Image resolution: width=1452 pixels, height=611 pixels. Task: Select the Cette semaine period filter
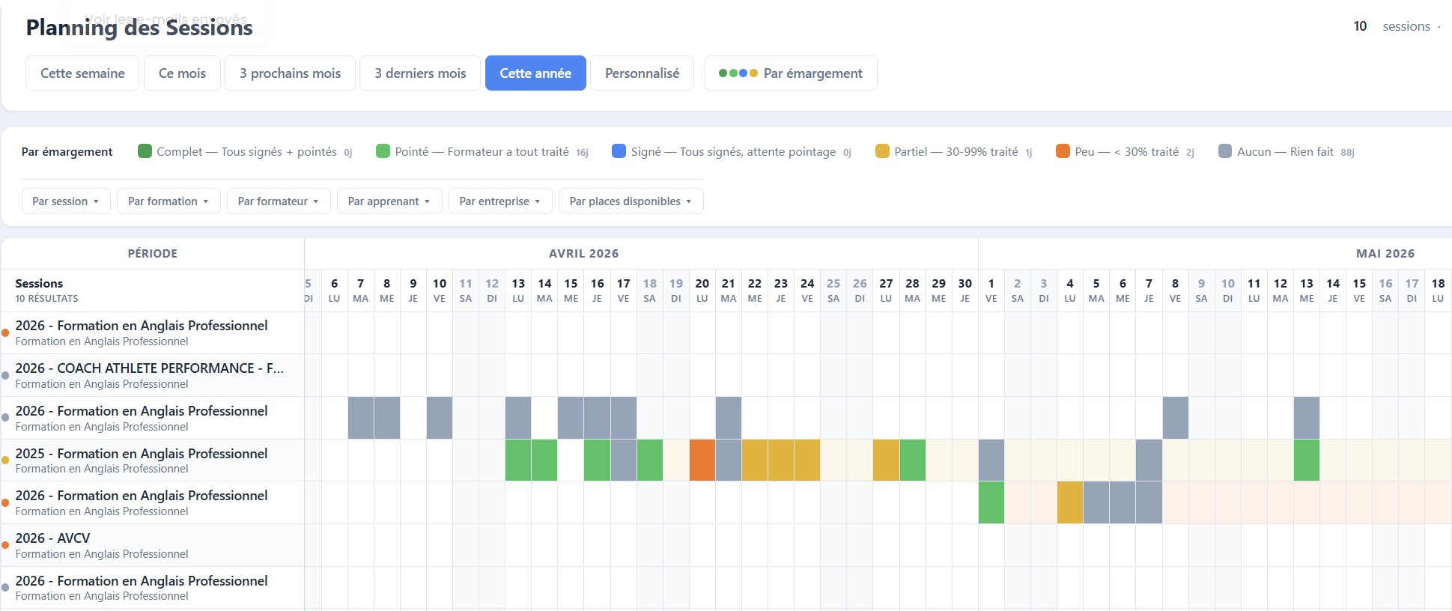point(82,73)
